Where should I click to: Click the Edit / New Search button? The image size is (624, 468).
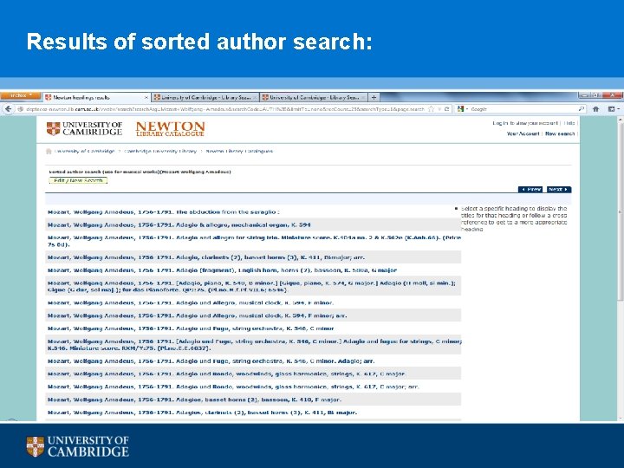point(78,180)
